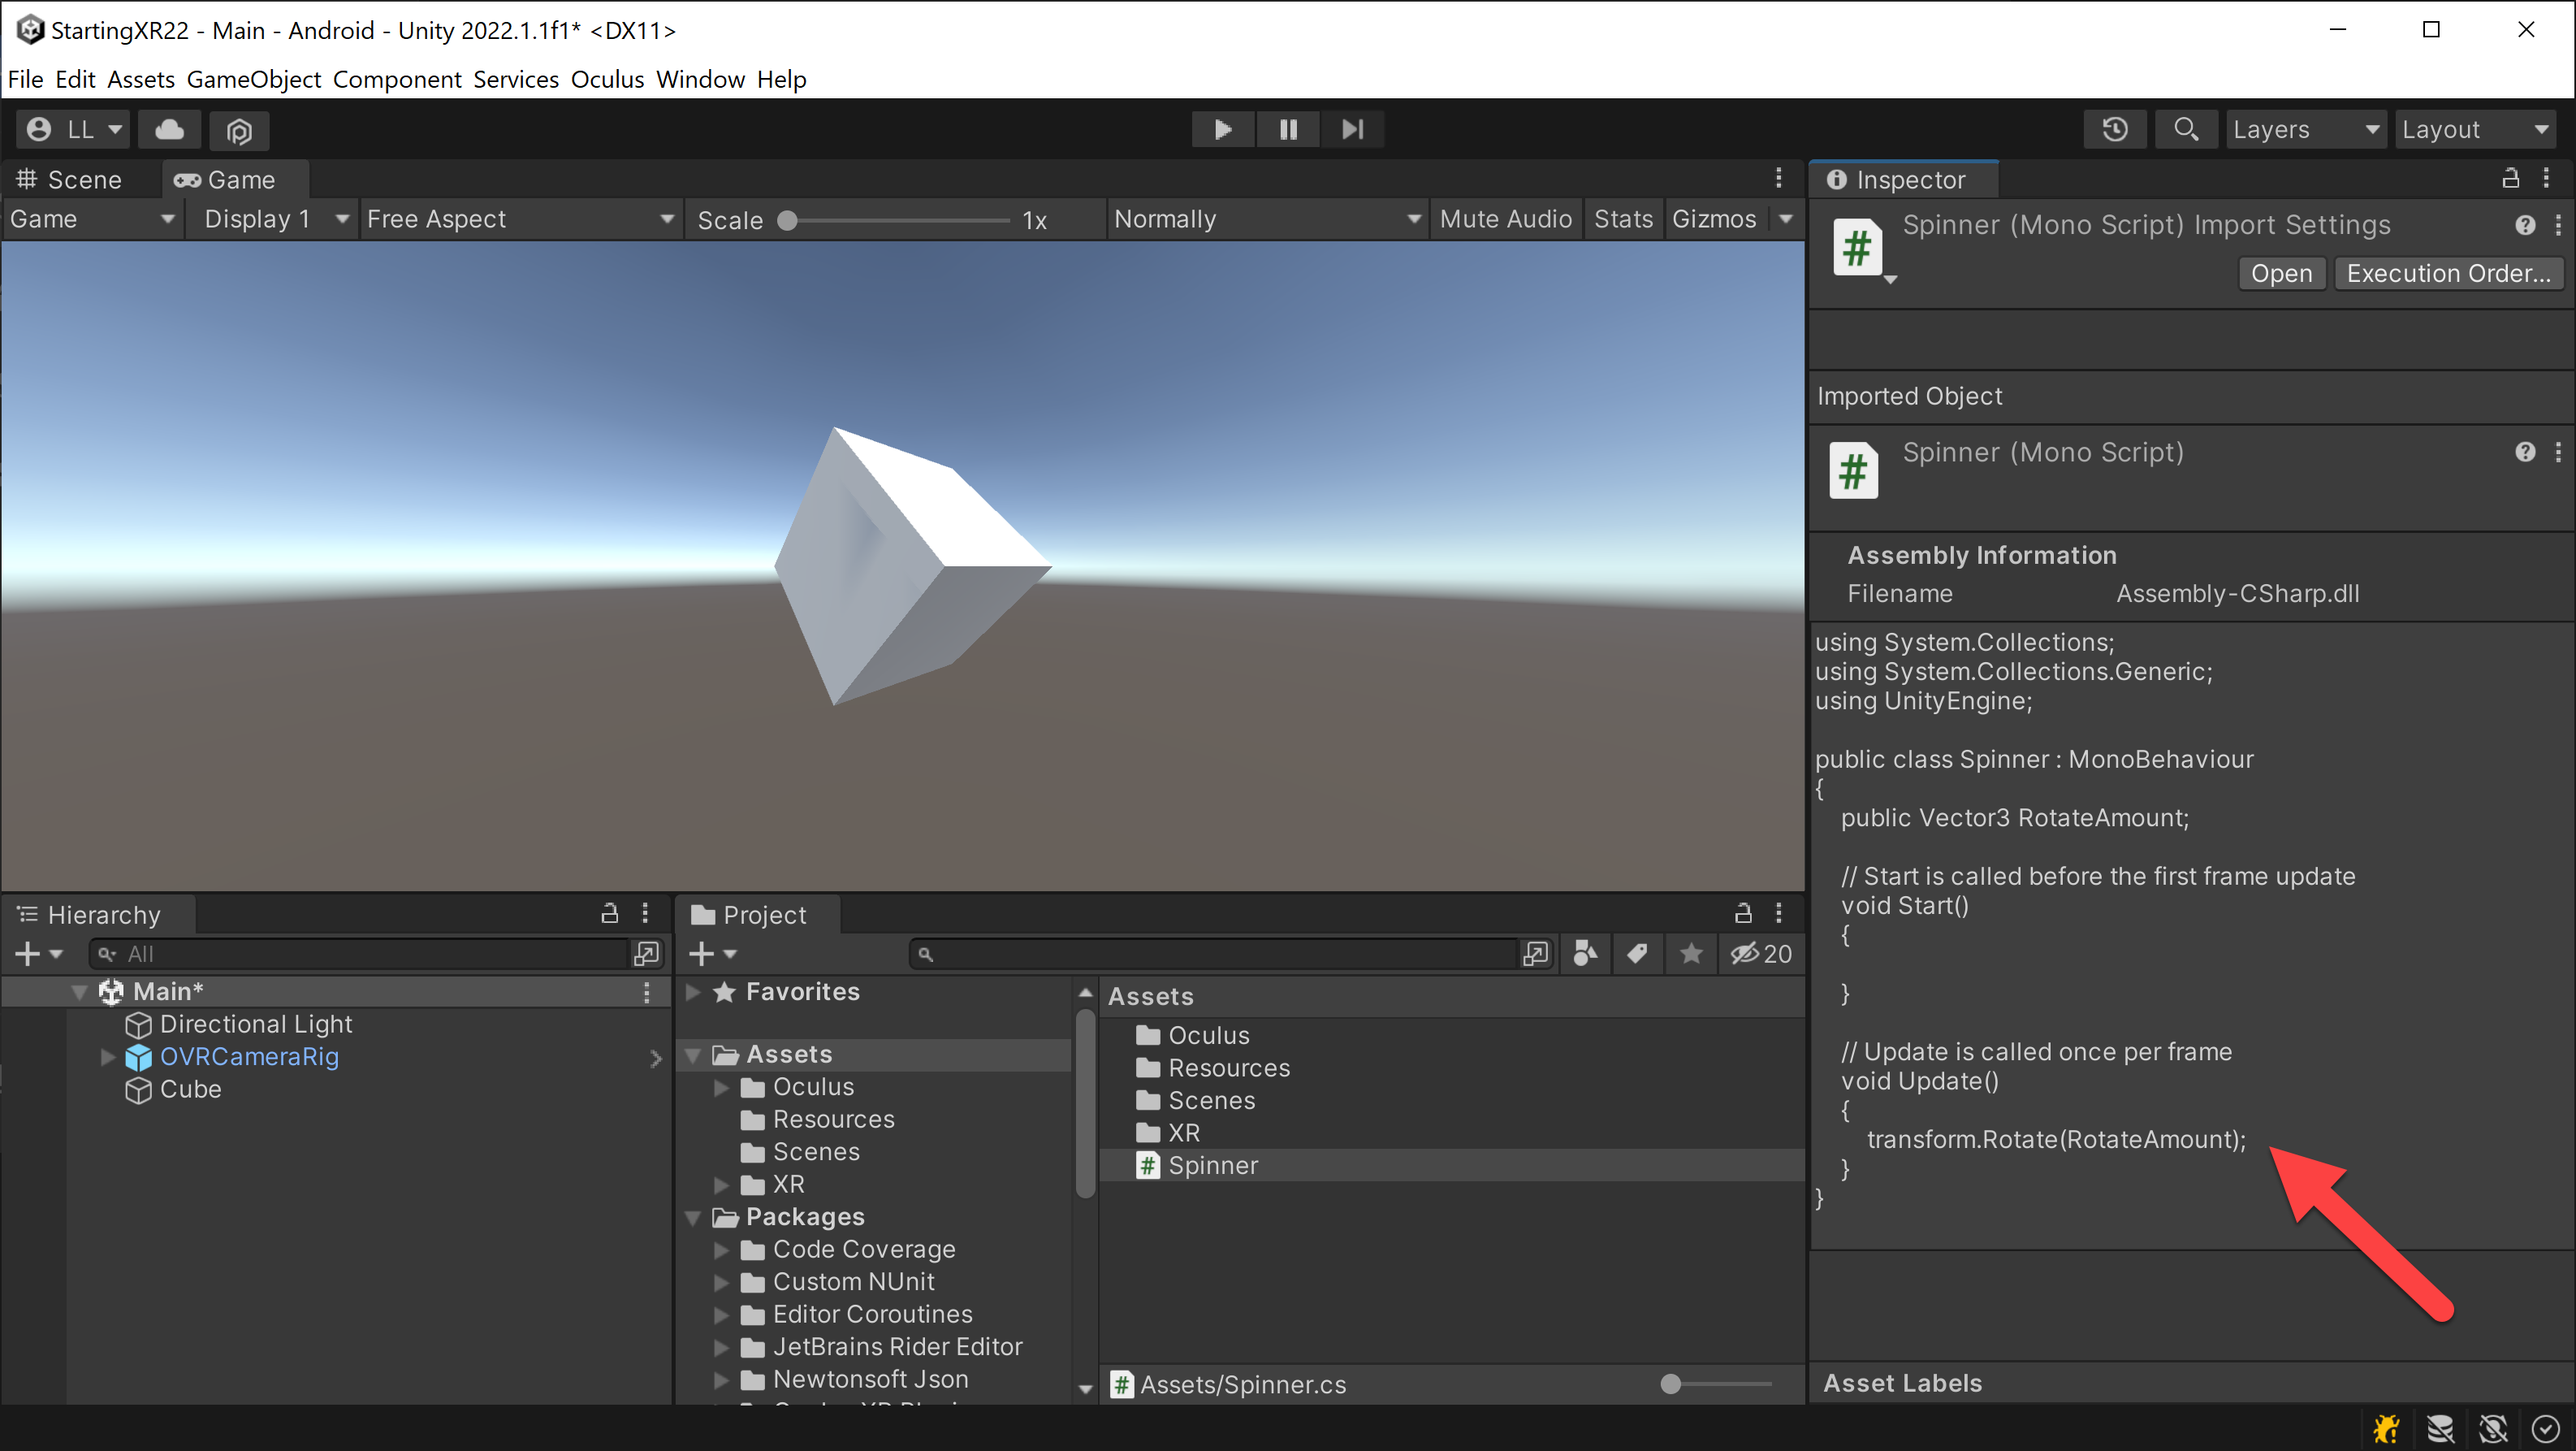Toggle the Inspector panel lock

[x=2510, y=179]
